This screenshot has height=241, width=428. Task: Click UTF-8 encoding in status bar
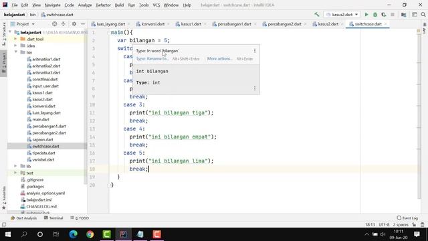tap(384, 225)
